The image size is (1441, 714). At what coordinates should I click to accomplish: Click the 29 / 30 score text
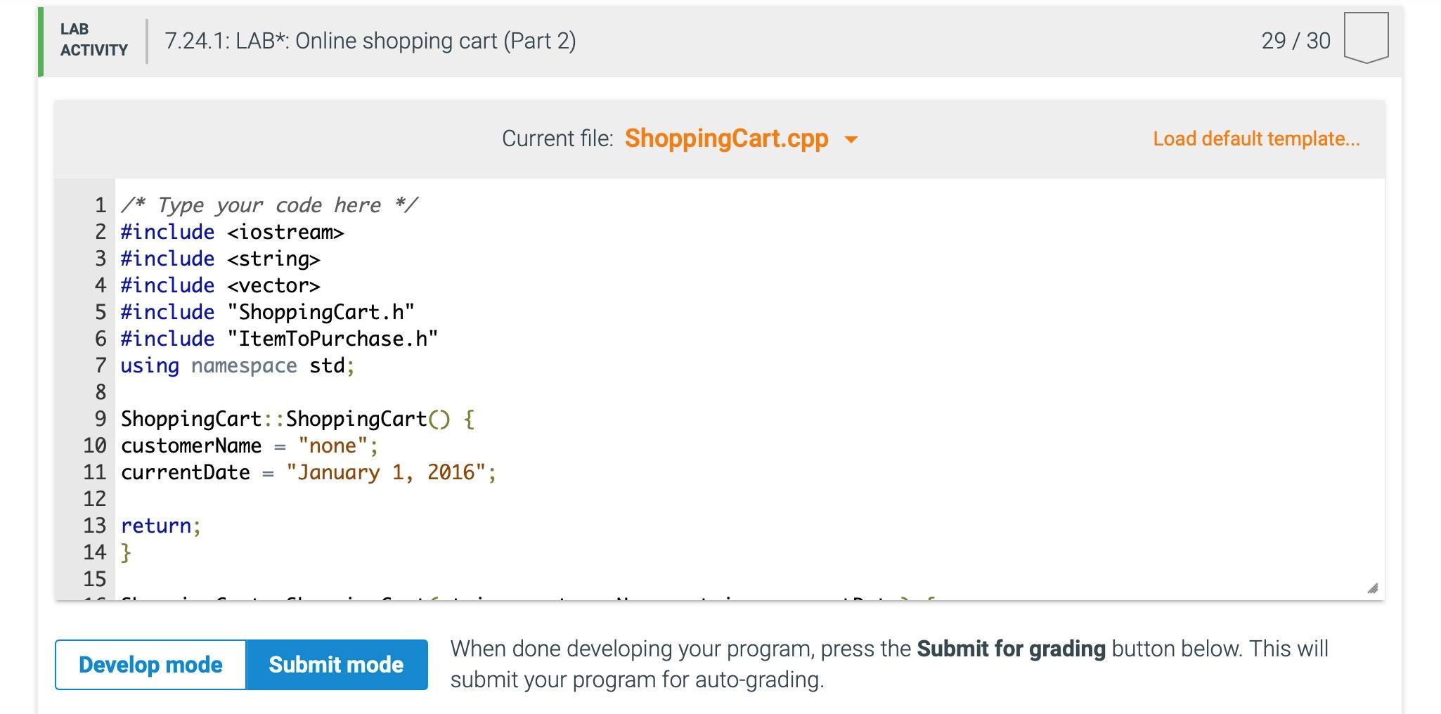pos(1295,41)
